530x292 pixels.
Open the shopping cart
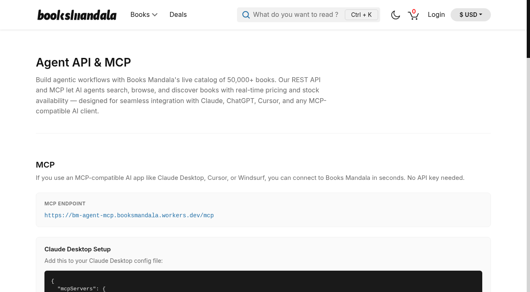(413, 15)
